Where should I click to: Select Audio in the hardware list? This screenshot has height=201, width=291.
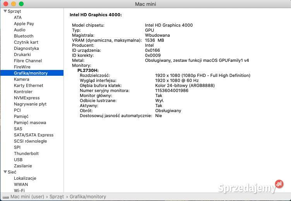(19, 30)
